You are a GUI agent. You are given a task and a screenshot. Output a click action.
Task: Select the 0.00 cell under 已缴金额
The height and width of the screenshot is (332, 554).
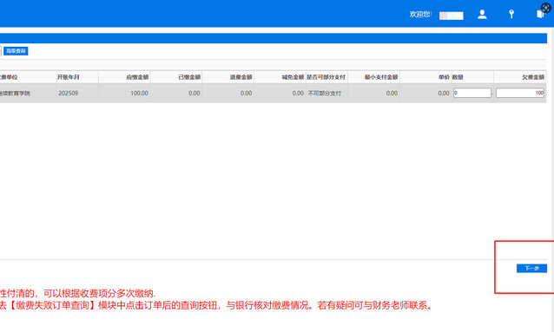point(176,94)
